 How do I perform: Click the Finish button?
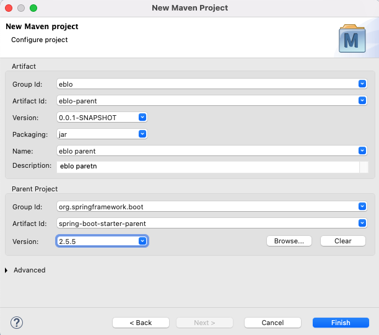(341, 323)
